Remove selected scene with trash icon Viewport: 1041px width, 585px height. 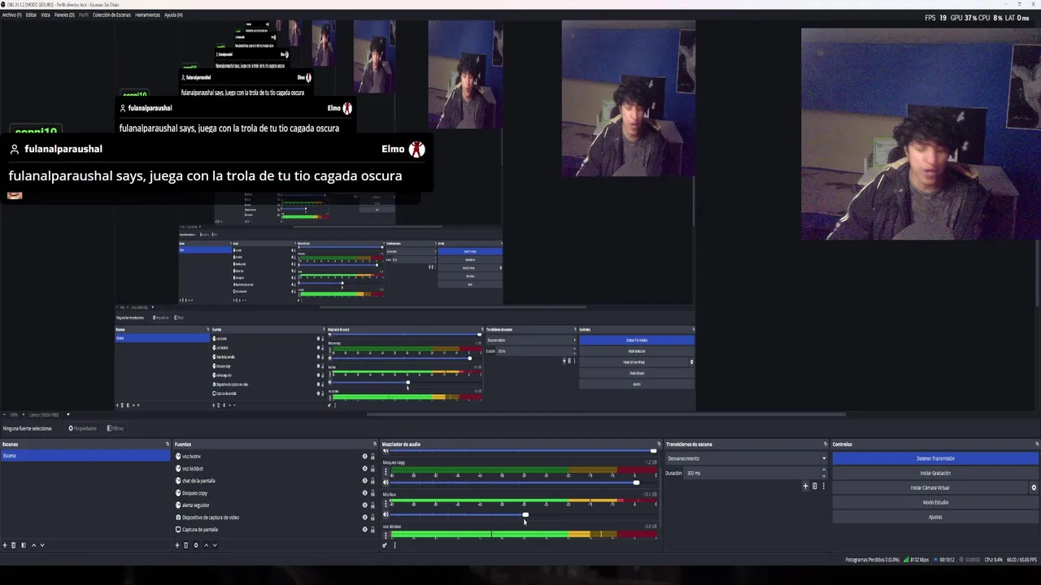pyautogui.click(x=14, y=545)
